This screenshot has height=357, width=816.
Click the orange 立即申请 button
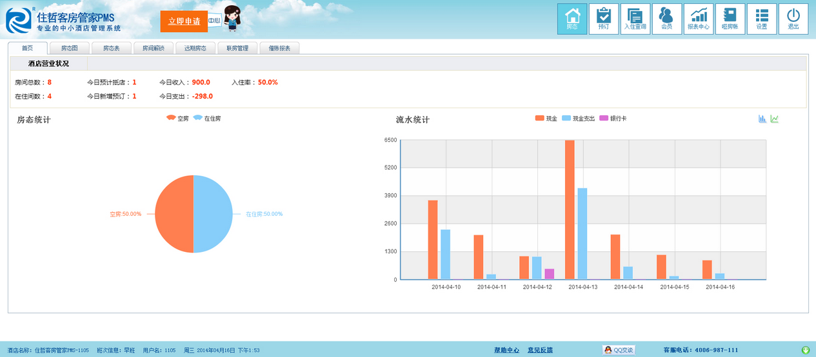coord(184,21)
